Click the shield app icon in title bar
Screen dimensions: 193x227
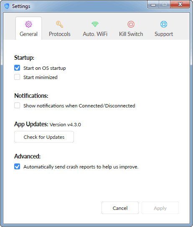7,6
